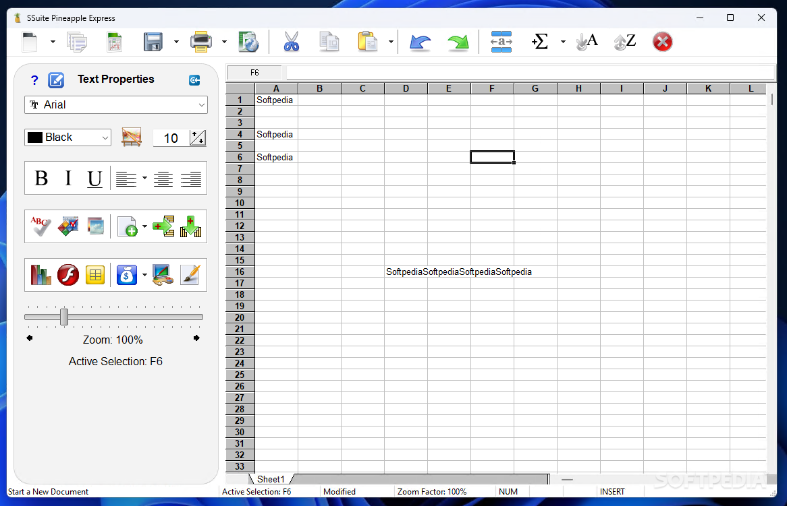Click the Copy icon in toolbar

click(x=329, y=42)
